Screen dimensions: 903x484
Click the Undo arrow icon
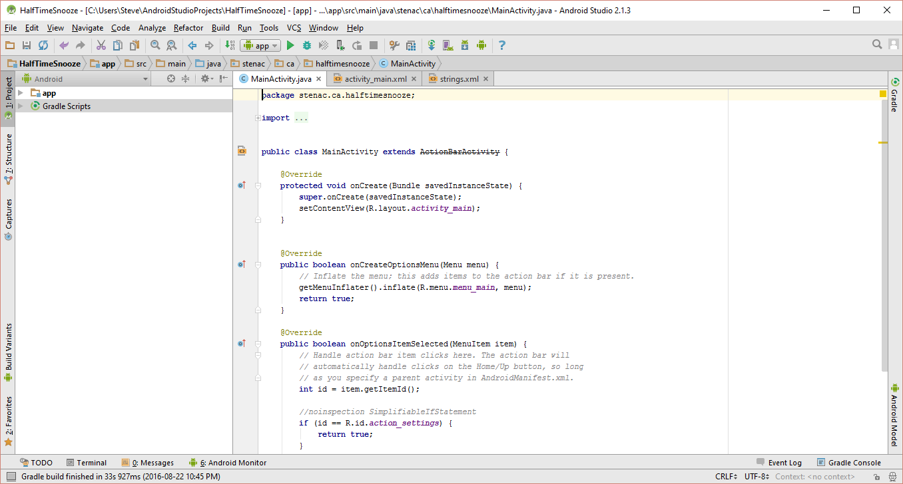[64, 45]
